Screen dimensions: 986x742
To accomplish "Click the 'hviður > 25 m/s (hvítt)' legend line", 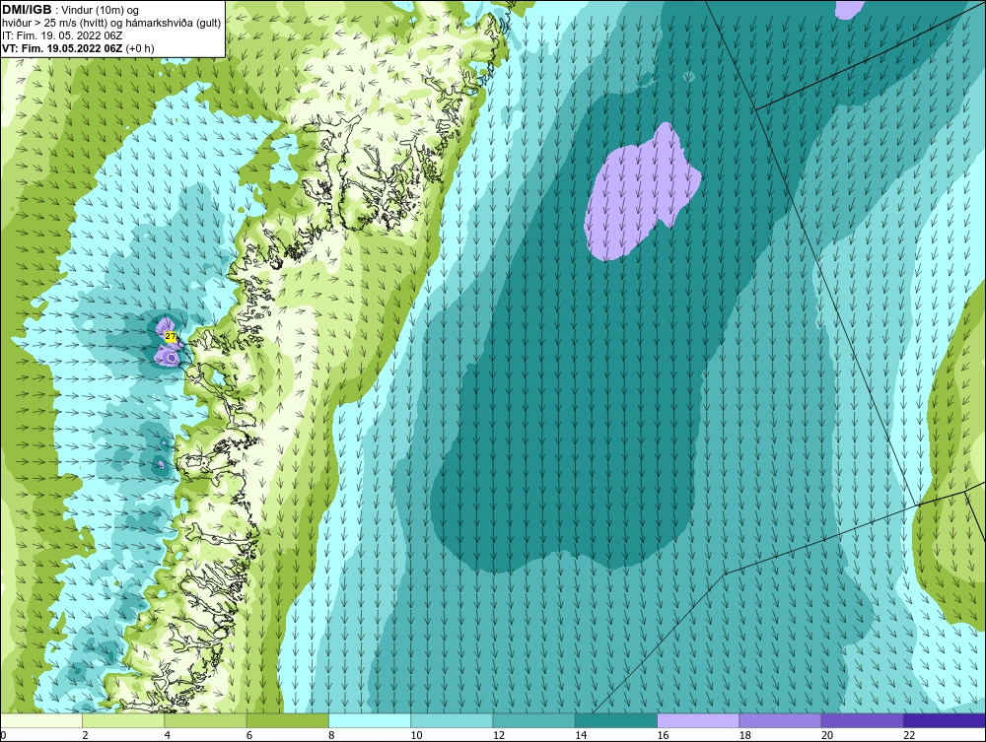I will [x=111, y=24].
